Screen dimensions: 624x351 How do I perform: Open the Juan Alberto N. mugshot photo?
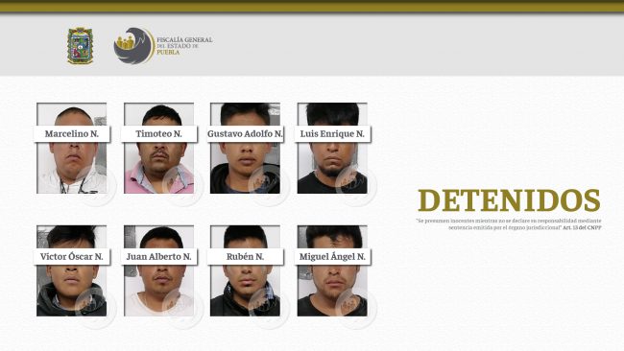pos(158,271)
